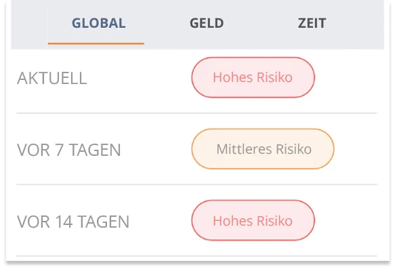Click the divider below the VOR 14 TAGEN row
This screenshot has width=395, height=269.
(x=196, y=256)
